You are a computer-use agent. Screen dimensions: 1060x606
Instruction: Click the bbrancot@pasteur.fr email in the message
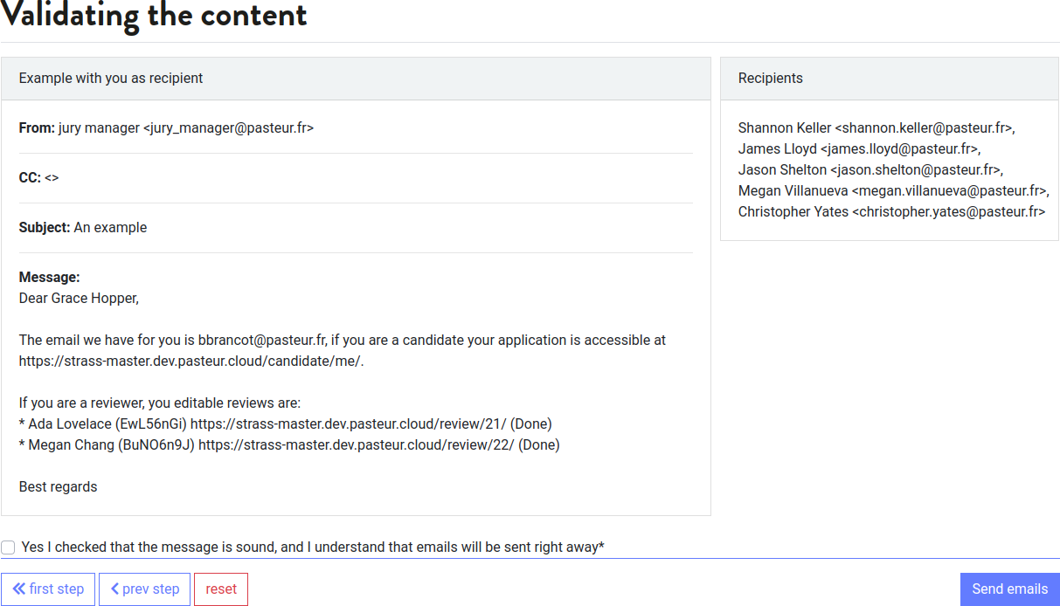[261, 341]
